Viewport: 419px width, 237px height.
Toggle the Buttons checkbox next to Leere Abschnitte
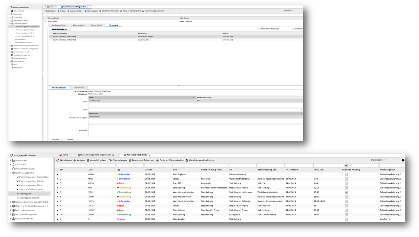293,29
